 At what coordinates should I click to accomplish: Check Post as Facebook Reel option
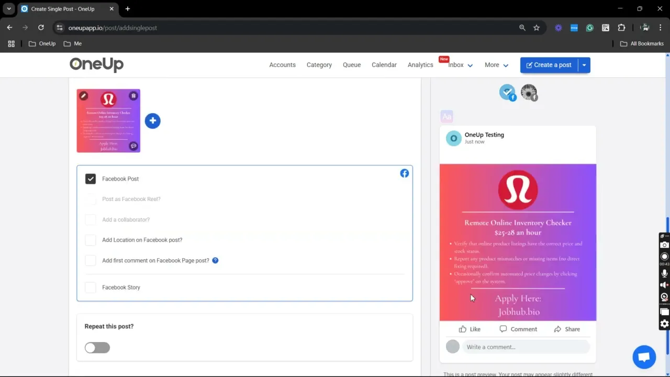91,199
